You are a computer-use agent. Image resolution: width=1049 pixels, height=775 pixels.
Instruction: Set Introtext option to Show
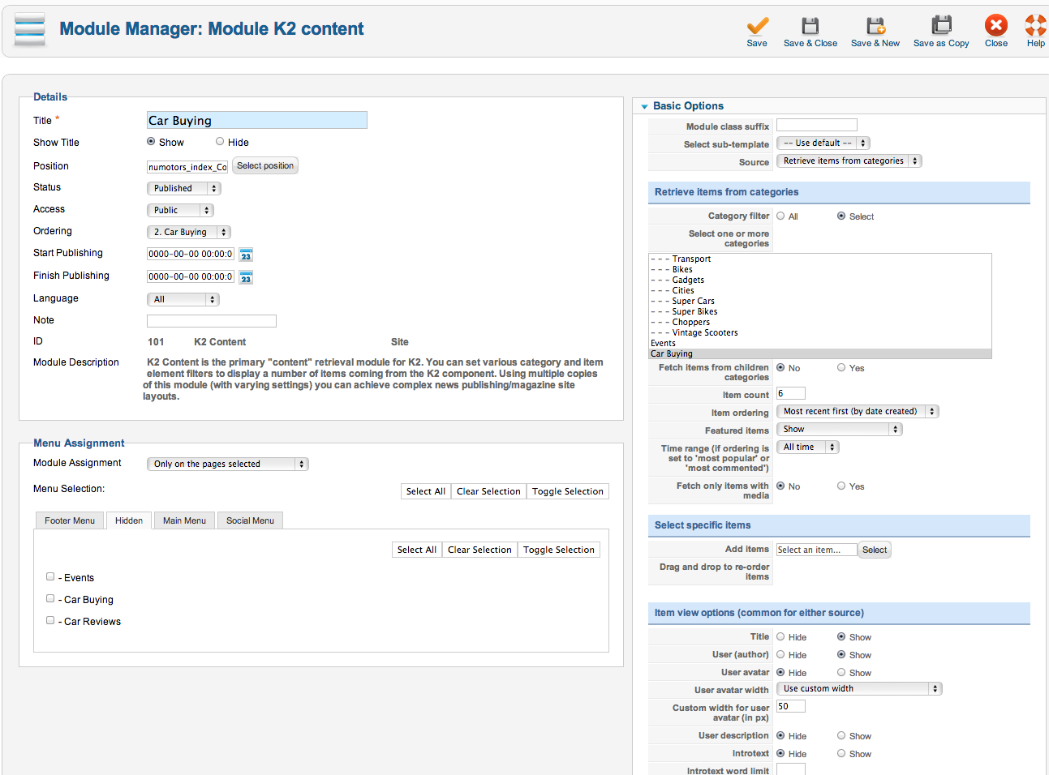click(841, 753)
